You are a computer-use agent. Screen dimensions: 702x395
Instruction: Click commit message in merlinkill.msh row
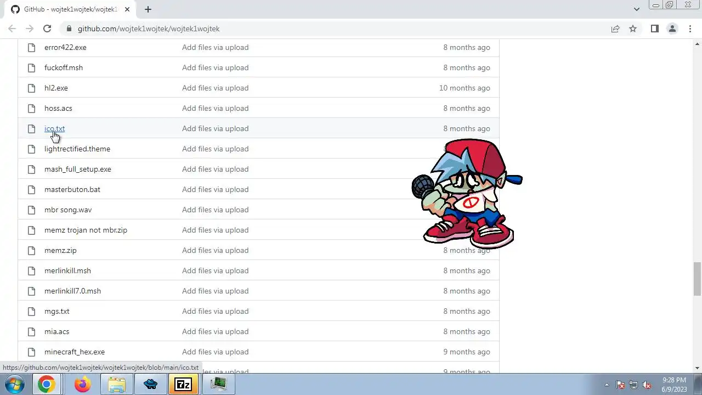[x=215, y=270]
